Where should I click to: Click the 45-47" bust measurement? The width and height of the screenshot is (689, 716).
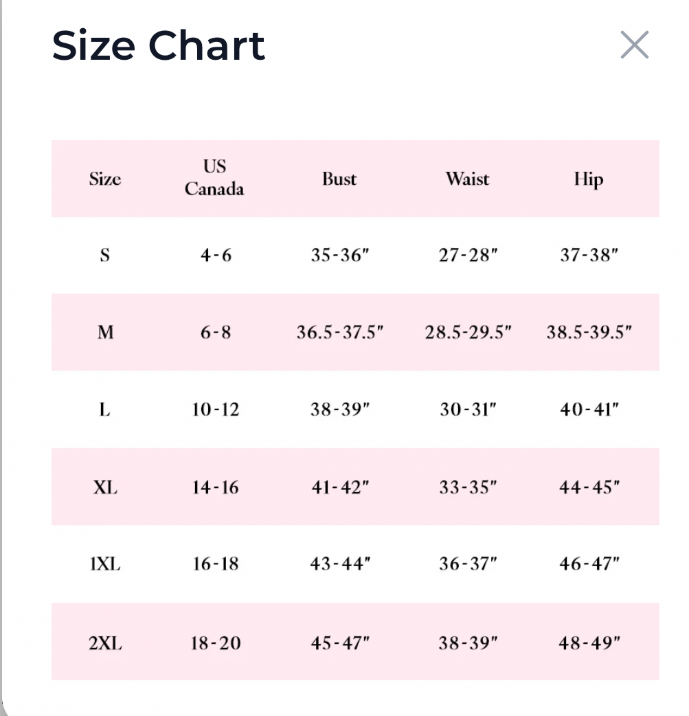[x=340, y=644]
